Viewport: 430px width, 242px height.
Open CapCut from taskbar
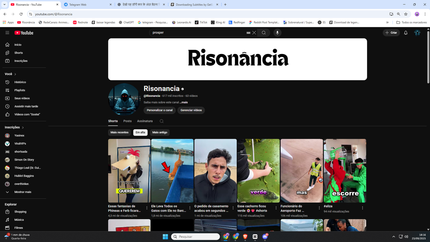click(x=255, y=237)
